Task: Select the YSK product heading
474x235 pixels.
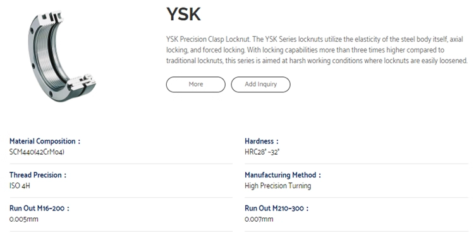Action: [183, 14]
